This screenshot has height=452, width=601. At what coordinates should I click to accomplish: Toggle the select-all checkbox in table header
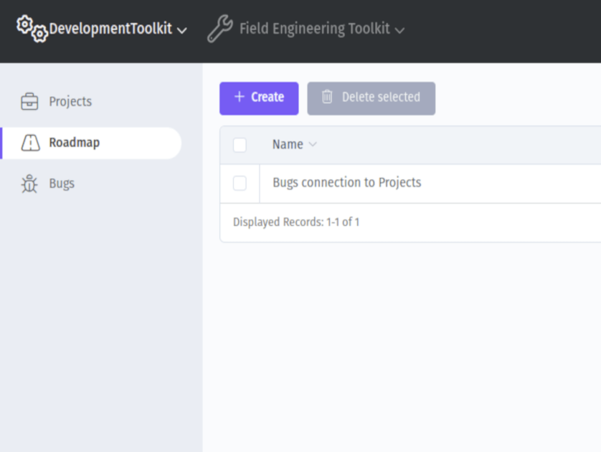240,145
